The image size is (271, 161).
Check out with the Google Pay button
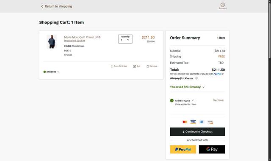[212, 149]
